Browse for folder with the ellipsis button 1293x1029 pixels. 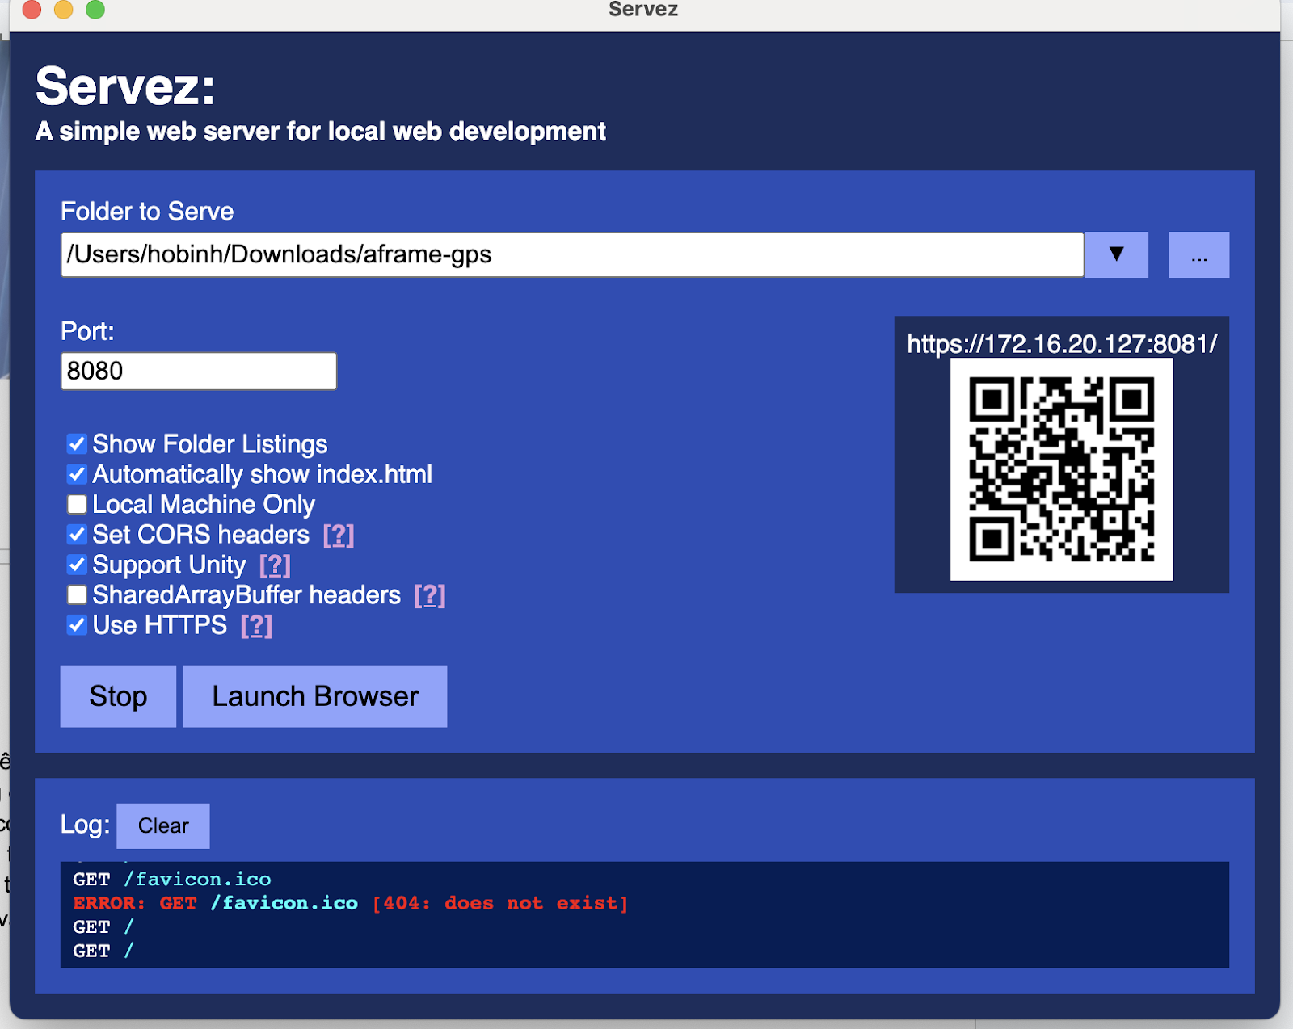click(1199, 254)
